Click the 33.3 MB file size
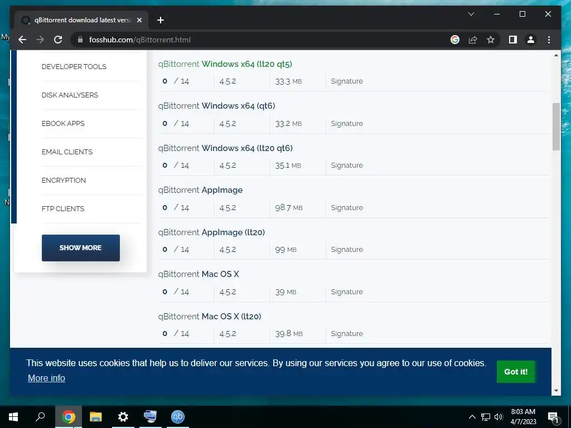571x428 pixels. 288,81
